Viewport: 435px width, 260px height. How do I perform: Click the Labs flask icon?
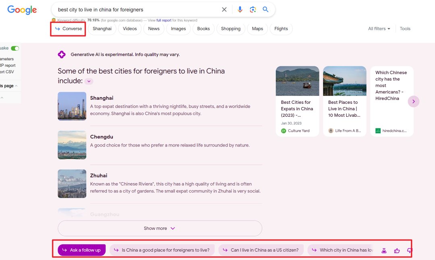coord(384,251)
